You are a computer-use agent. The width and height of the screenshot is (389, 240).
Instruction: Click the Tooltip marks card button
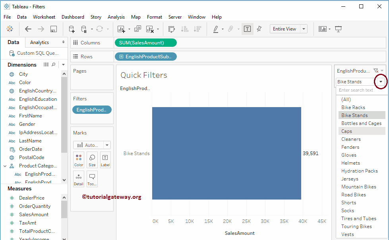click(x=92, y=179)
